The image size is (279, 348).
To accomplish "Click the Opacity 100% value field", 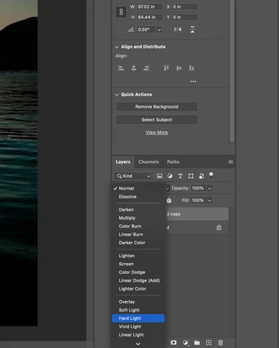I will [x=199, y=188].
